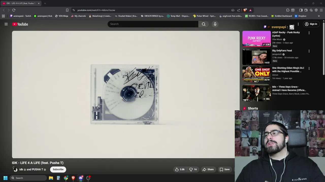Open options menu for Punk Rocky video
Viewport: 325px width, 182px height.
point(309,33)
